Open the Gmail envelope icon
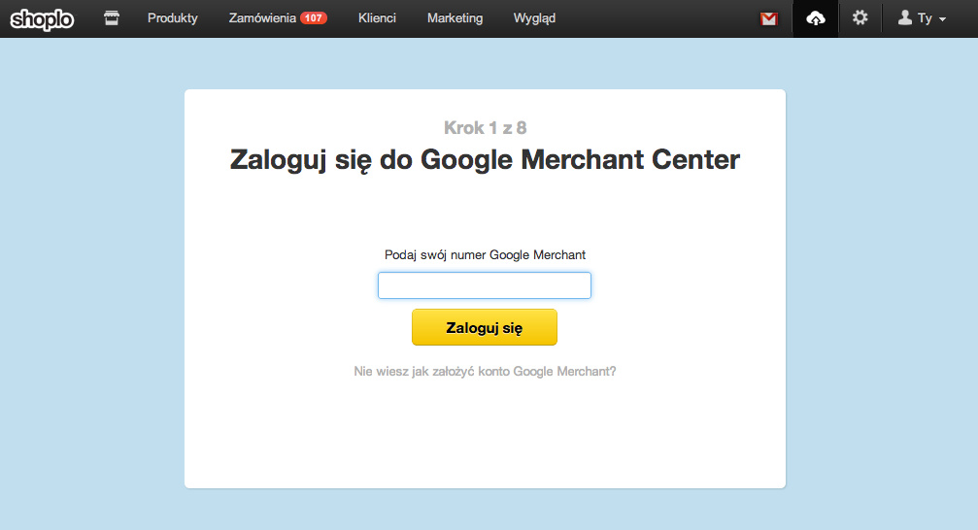This screenshot has width=978, height=530. coord(768,18)
